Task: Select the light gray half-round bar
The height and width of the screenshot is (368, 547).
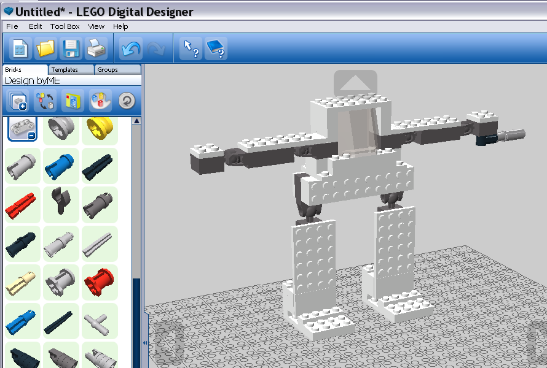Action: 100,243
